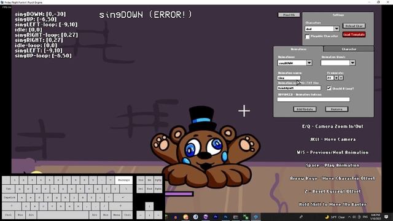Image resolution: width=393 pixels, height=221 pixels.
Task: Increase the Framerate with the plus stepper
Action: click(x=337, y=78)
